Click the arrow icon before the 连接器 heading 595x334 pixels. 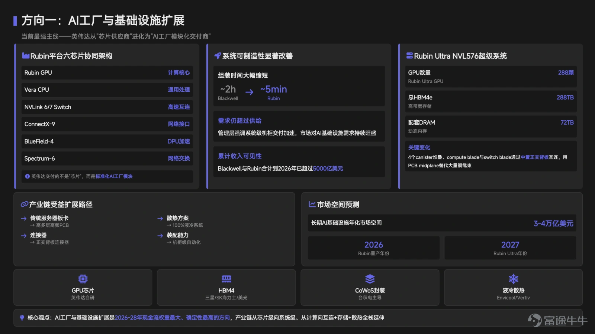(x=24, y=236)
